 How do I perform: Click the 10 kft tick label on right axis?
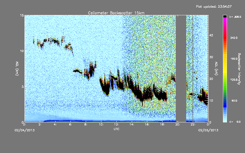point(211,101)
